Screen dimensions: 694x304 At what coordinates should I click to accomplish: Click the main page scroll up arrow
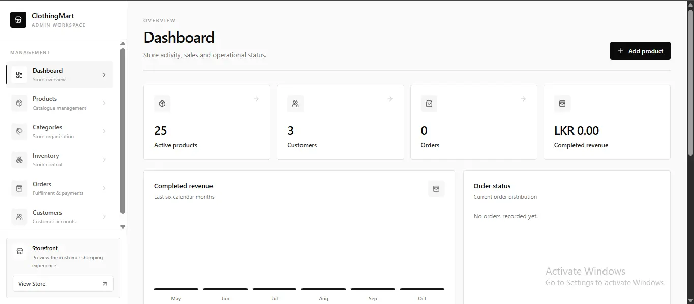[690, 5]
